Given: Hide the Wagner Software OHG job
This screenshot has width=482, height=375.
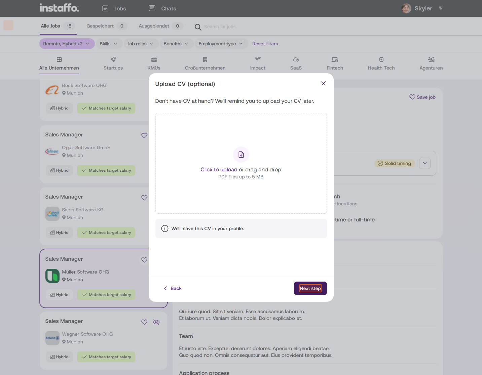Looking at the screenshot, I should [156, 322].
